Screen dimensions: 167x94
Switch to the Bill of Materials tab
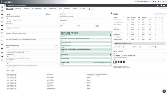(x=37, y=9)
